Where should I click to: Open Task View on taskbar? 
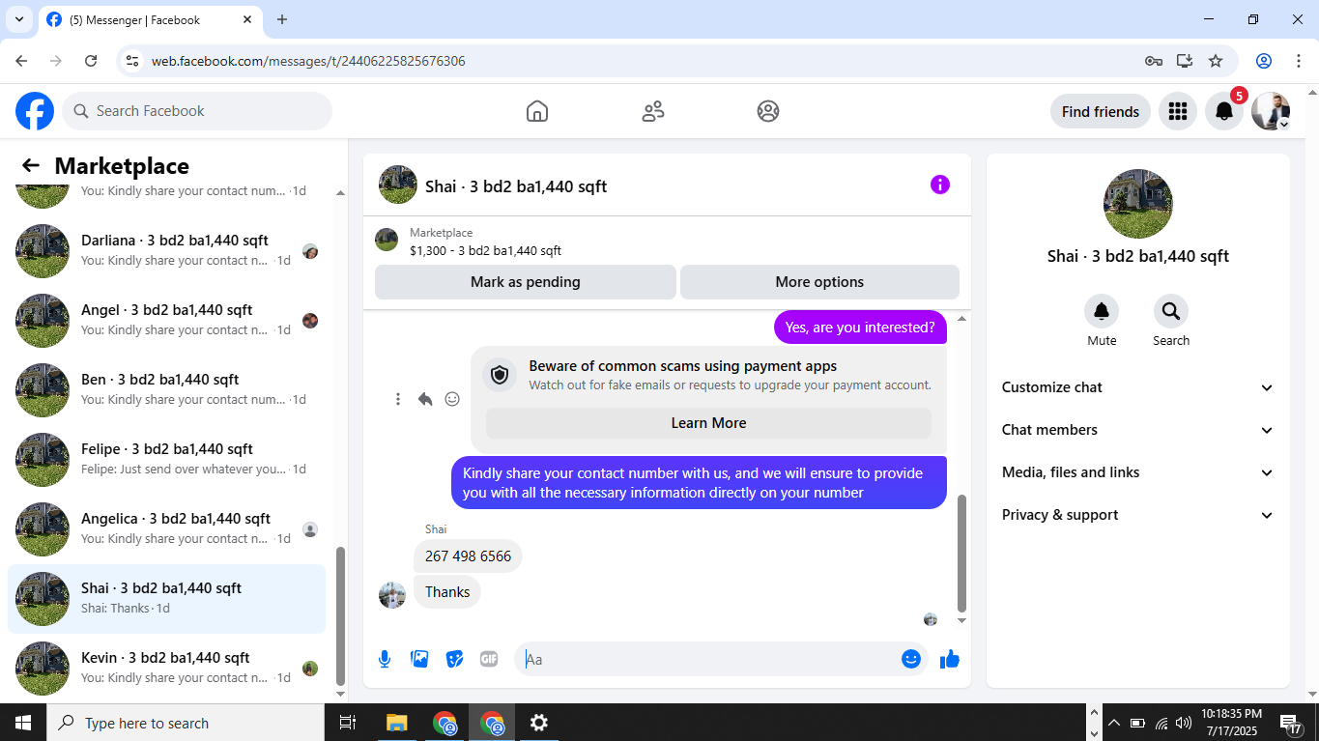point(348,723)
